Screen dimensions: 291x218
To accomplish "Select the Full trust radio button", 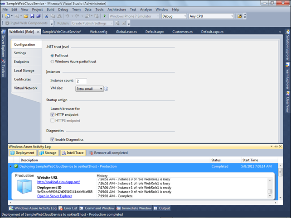I will tap(53, 55).
